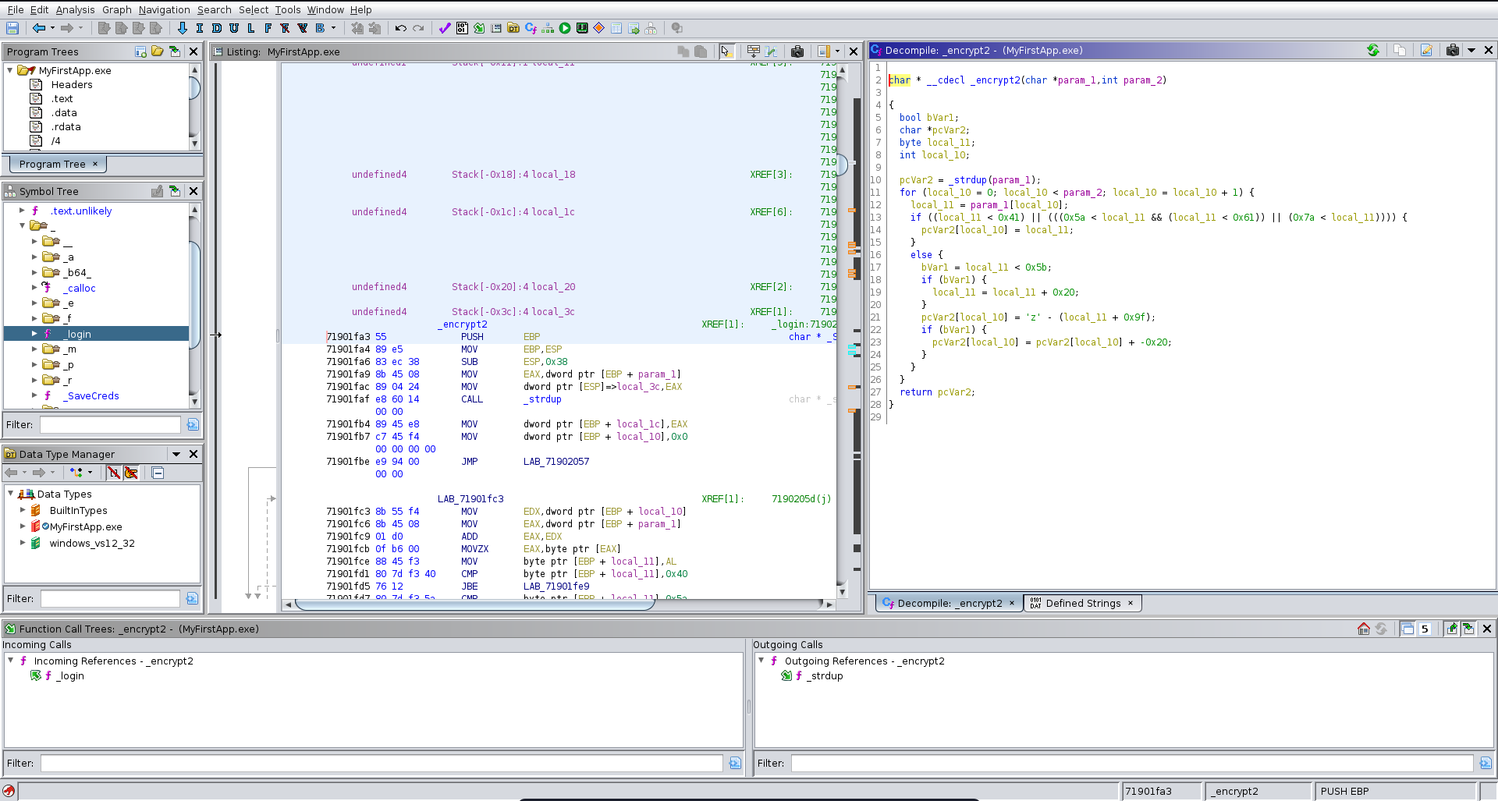1498x801 pixels.
Task: Open the Data Type Manager dropdown menu arrow
Action: click(176, 454)
